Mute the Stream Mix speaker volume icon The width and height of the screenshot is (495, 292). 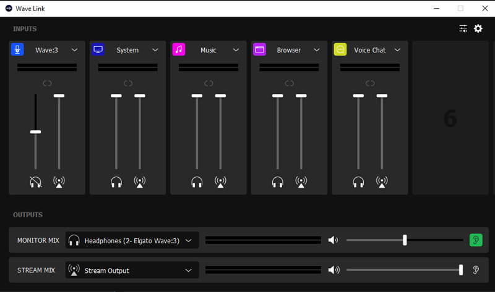click(x=334, y=270)
